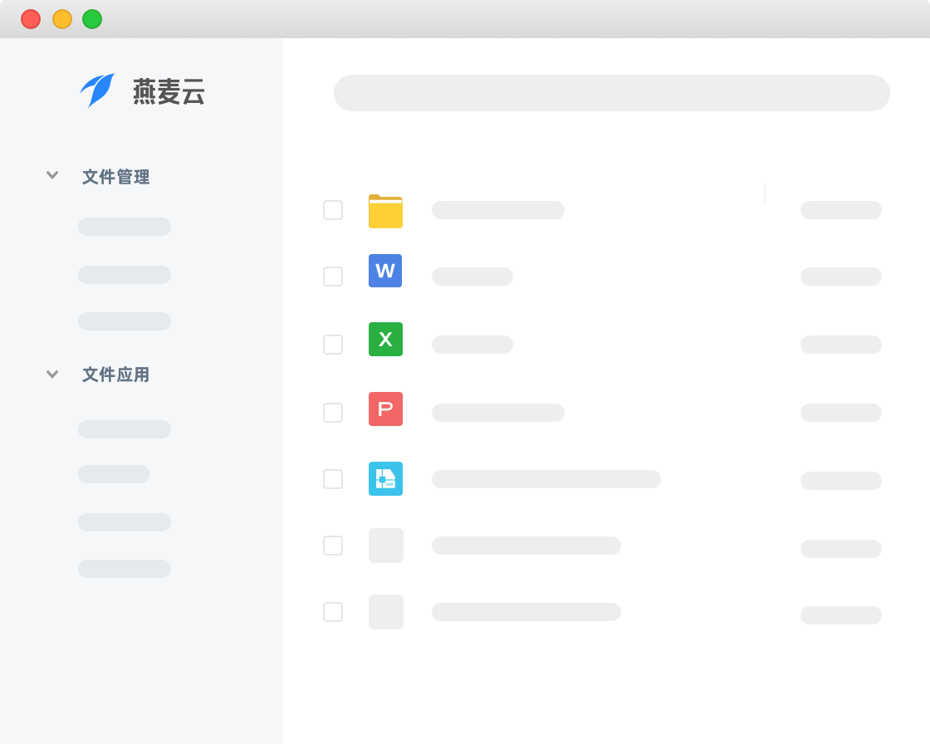The image size is (930, 744).
Task: Select the checkbox for the CAD file row
Action: tap(333, 478)
